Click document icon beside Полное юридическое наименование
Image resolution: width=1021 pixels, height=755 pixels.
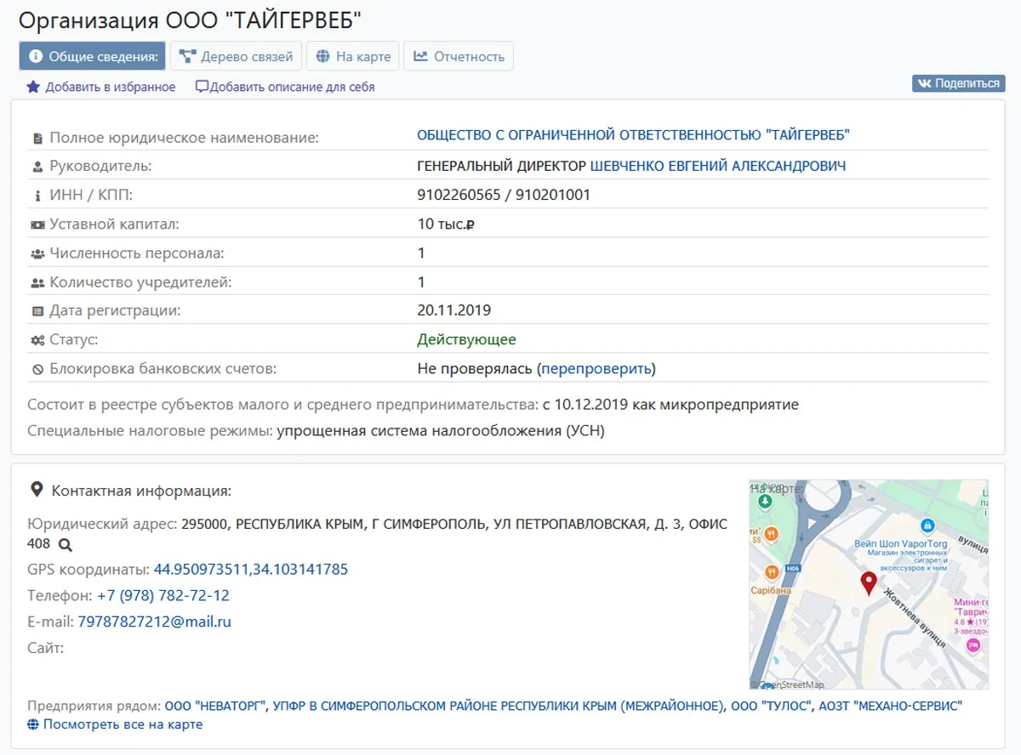click(37, 138)
